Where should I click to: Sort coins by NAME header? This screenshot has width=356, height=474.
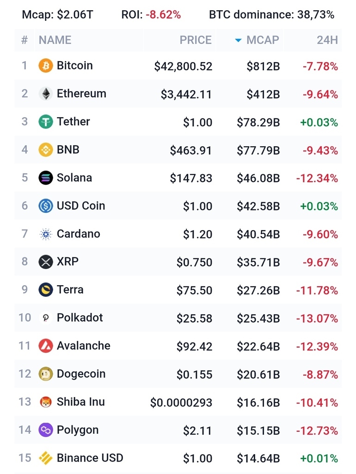pos(55,40)
